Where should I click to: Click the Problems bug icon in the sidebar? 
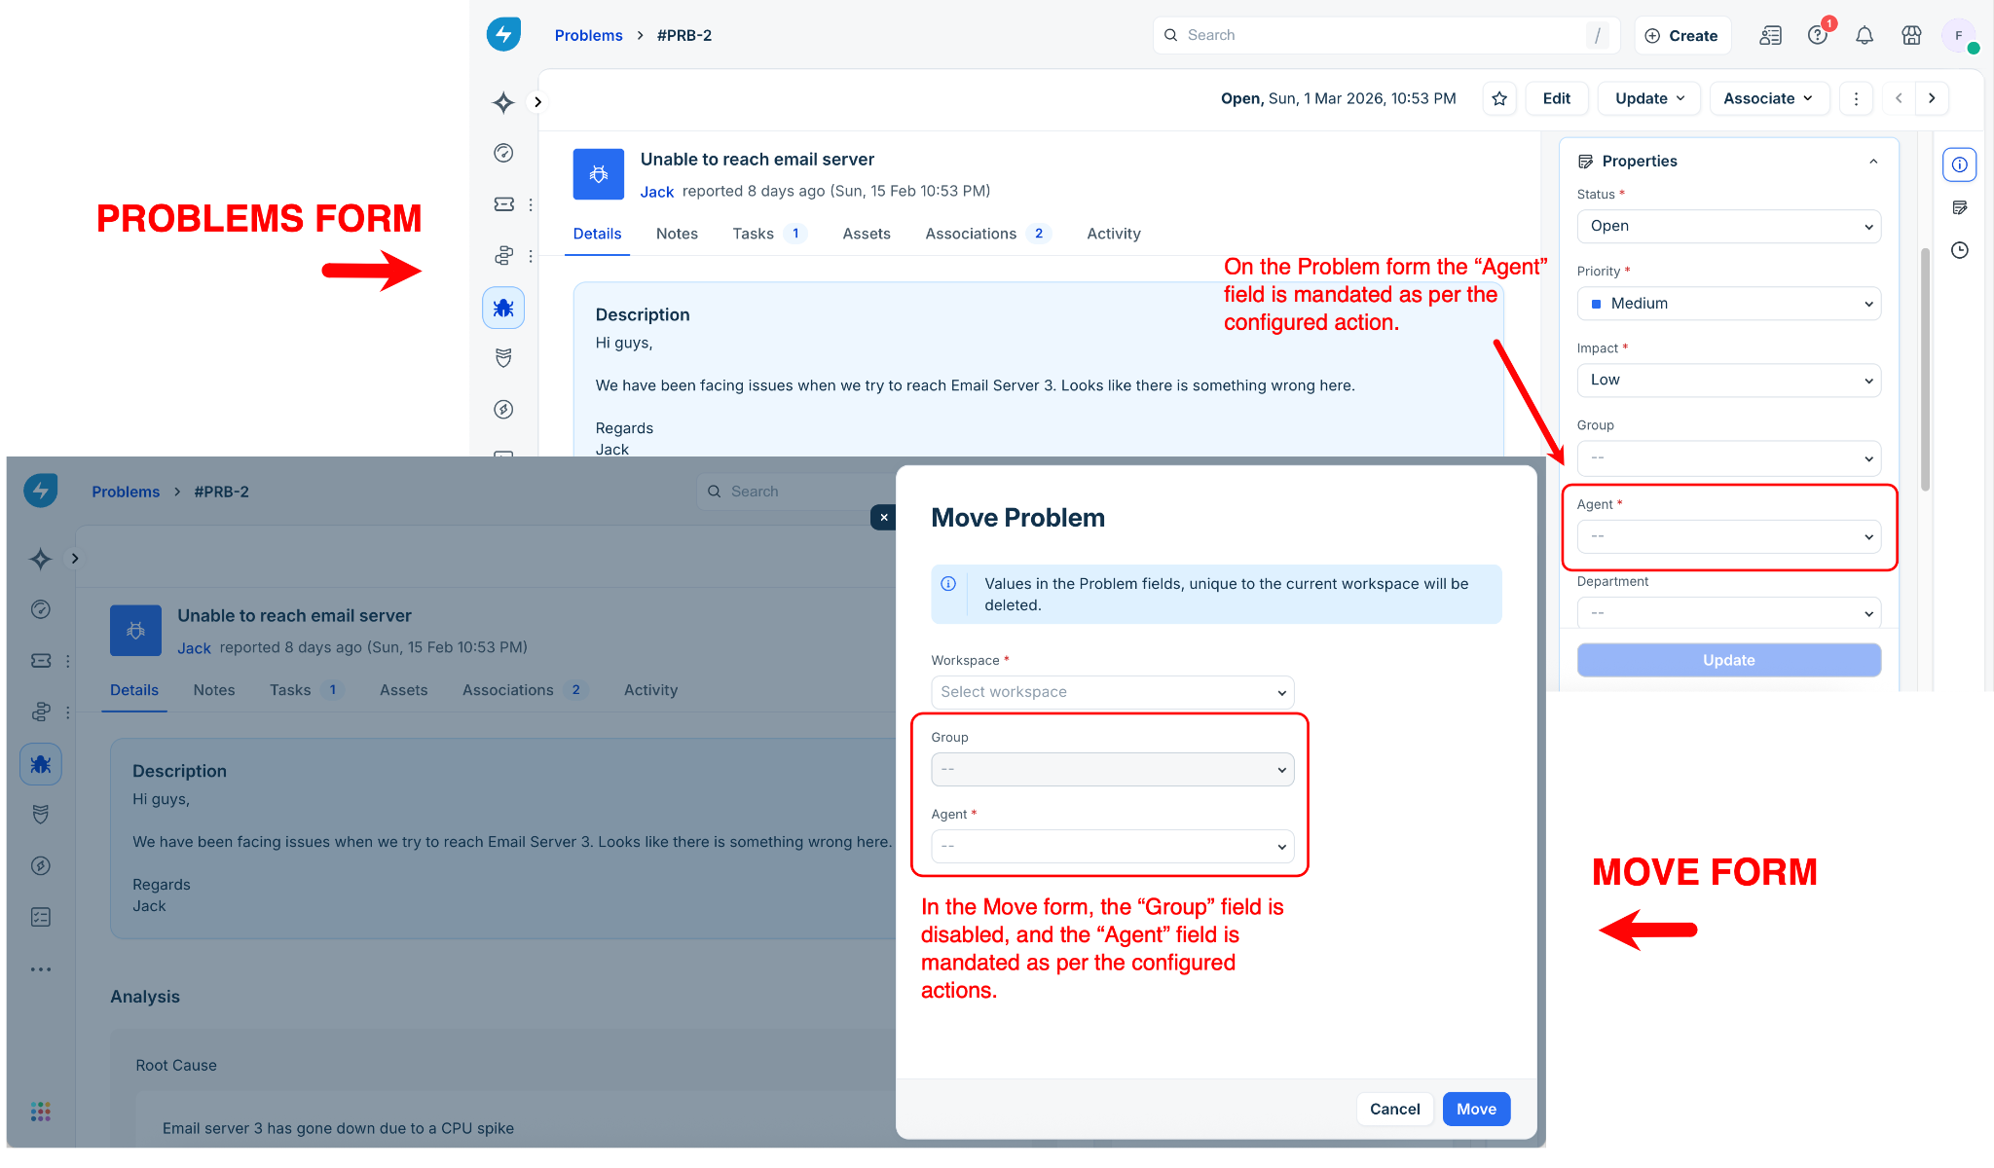point(503,309)
